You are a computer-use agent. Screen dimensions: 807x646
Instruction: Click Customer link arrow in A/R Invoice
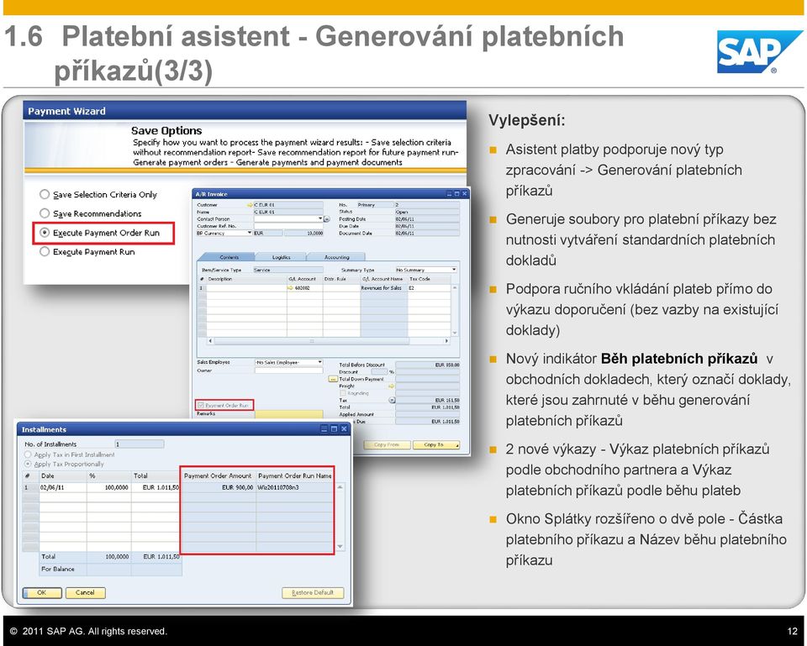point(251,205)
